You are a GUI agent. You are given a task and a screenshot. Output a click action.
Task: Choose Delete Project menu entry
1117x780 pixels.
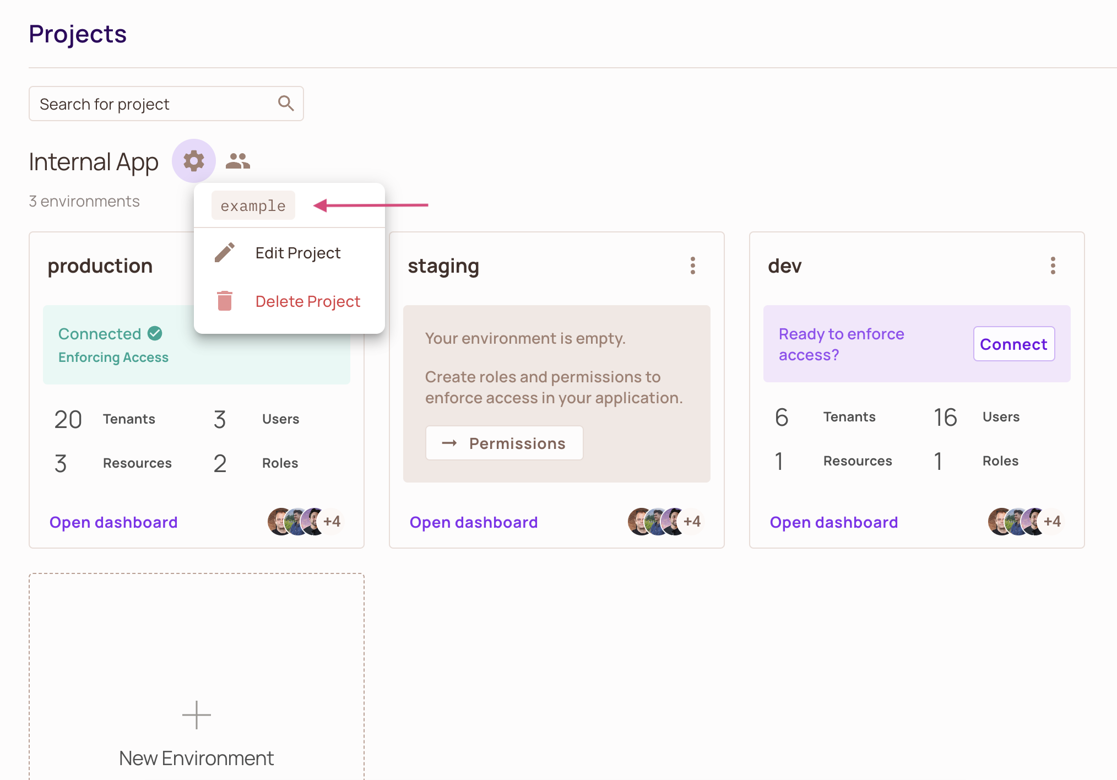307,301
